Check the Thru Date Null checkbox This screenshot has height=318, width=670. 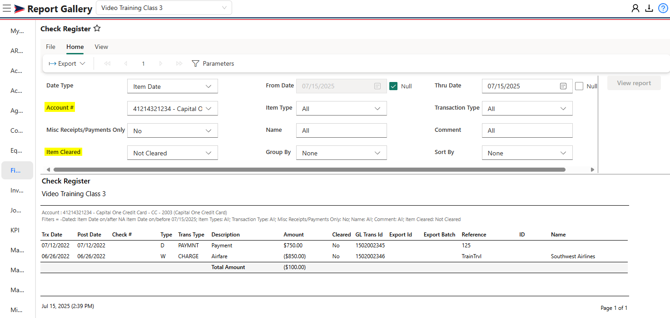579,86
